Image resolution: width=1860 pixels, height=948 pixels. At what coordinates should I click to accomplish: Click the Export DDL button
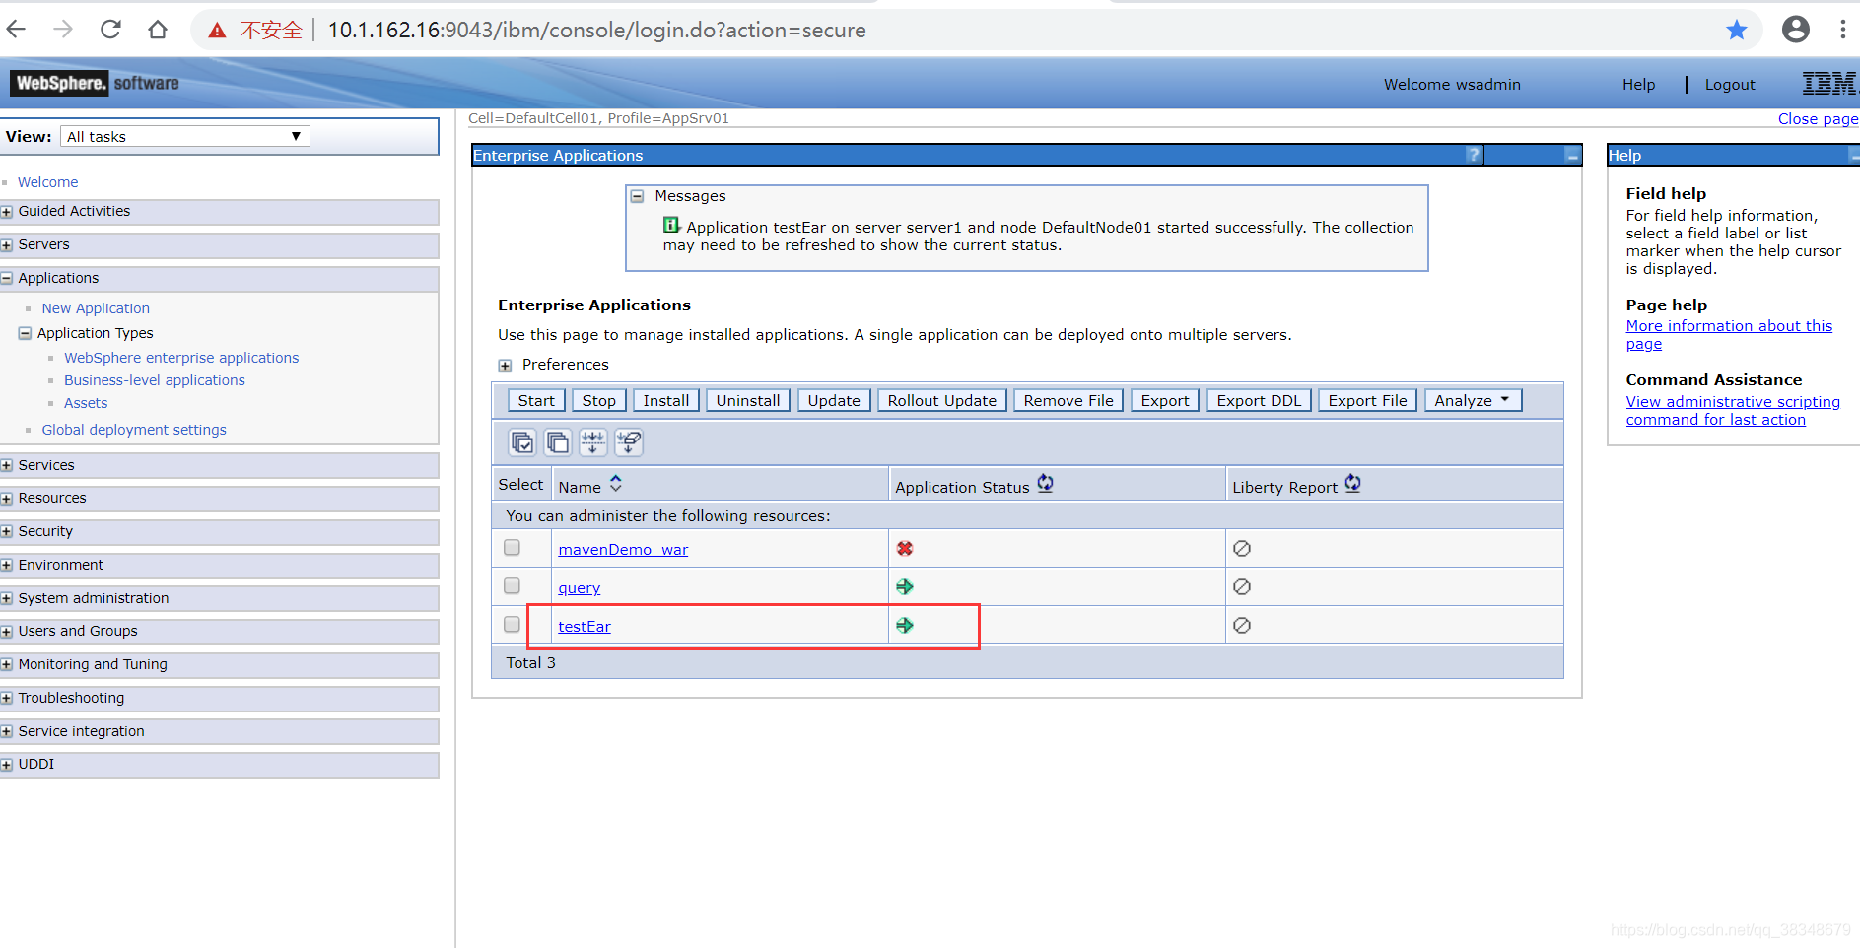pos(1259,400)
